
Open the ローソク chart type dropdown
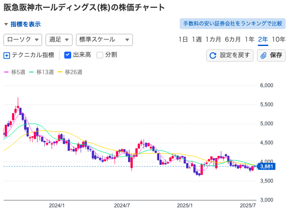tap(23, 40)
